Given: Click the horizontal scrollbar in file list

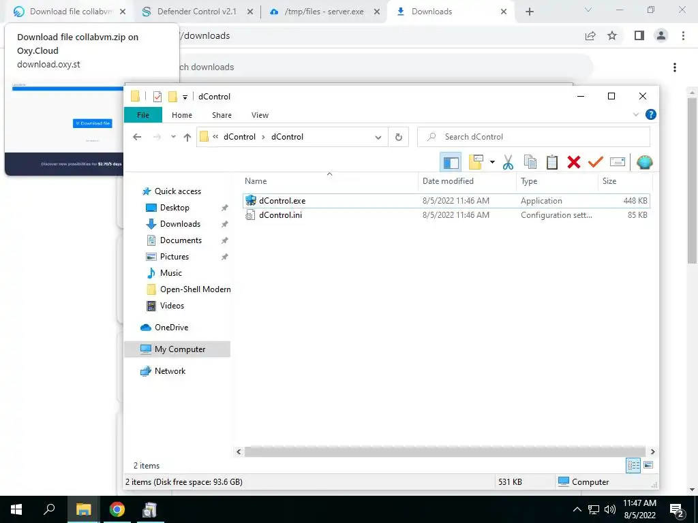Looking at the screenshot, I should point(444,452).
